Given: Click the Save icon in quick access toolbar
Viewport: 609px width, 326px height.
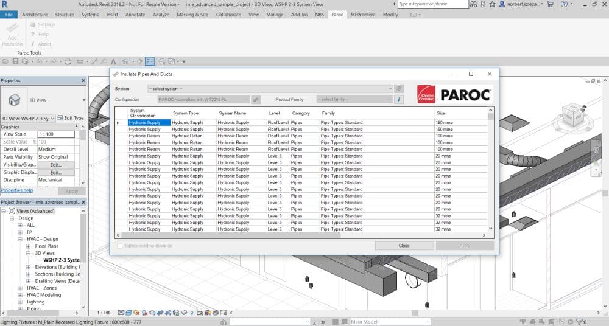Looking at the screenshot, I should coord(16,61).
